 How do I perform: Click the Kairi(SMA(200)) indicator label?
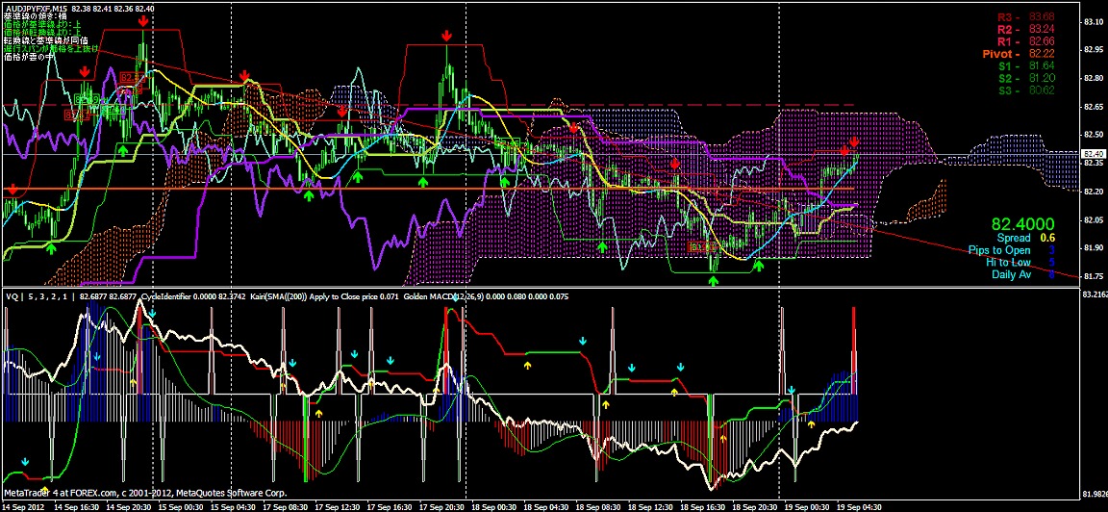click(x=278, y=297)
